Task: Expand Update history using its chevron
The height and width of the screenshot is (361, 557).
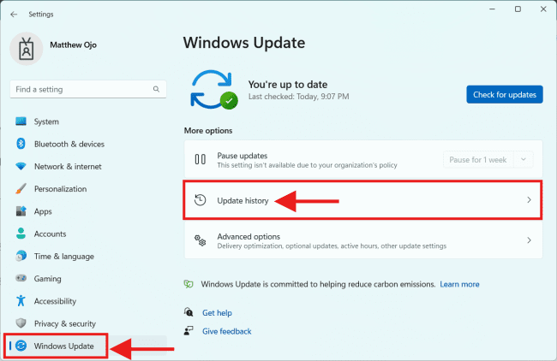Action: pyautogui.click(x=529, y=200)
